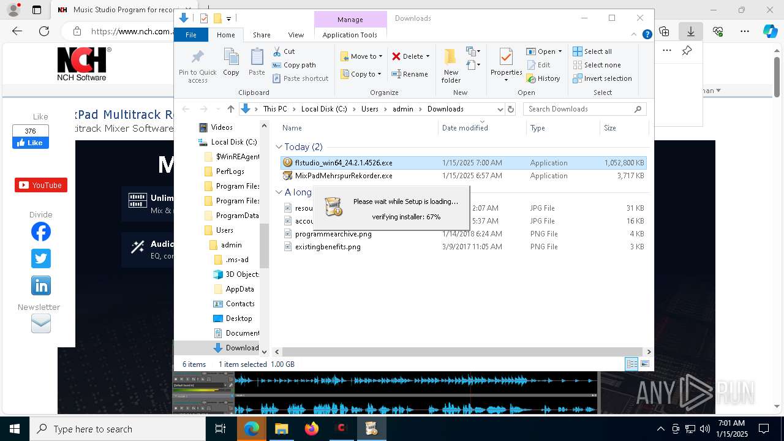Open the Delete dropdown arrow

pyautogui.click(x=428, y=56)
